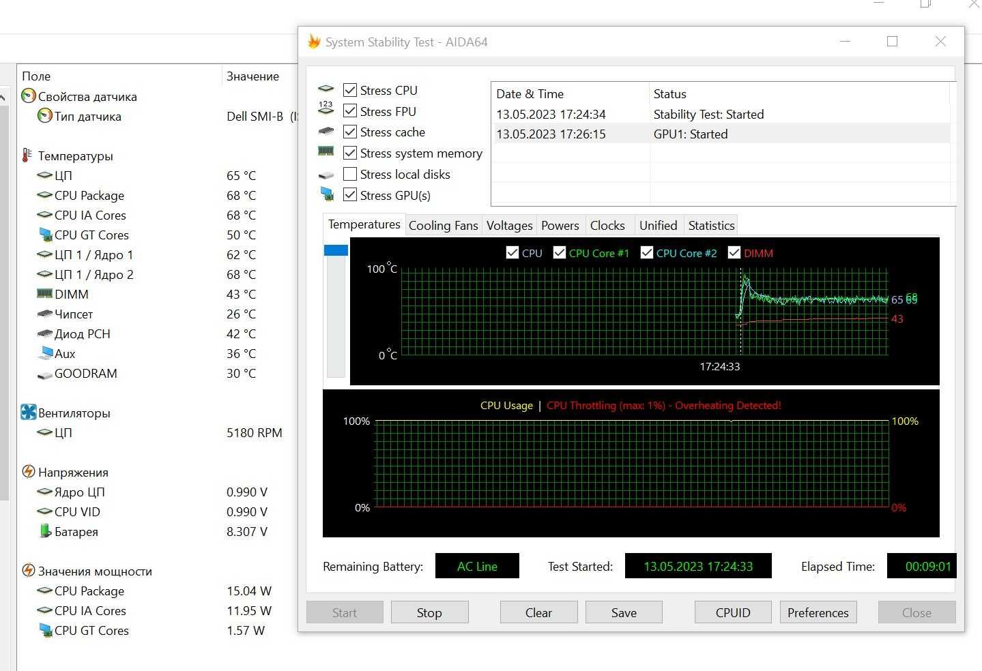Select the ЦП 1 / Ядро 1 row
982x671 pixels.
(x=157, y=254)
